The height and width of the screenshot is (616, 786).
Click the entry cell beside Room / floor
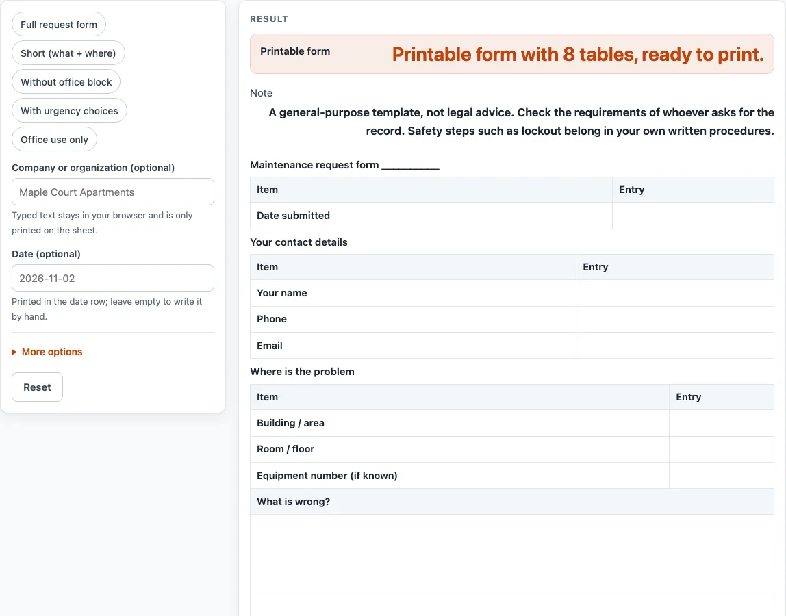(722, 449)
